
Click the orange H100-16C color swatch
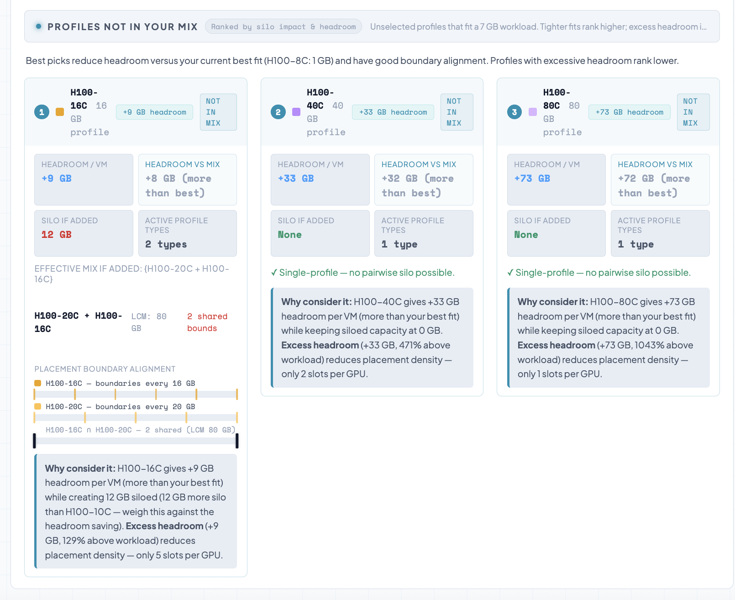(x=60, y=112)
